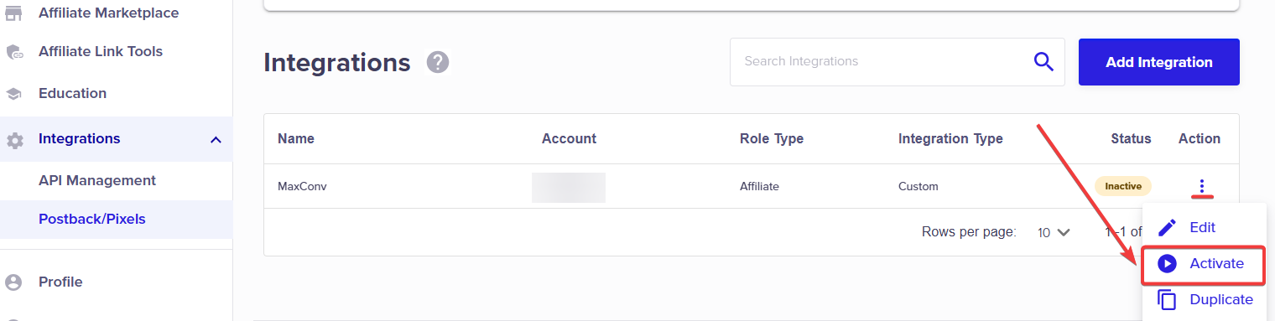This screenshot has height=321, width=1275.
Task: Collapse the Integrations sidebar section chevron
Action: click(216, 139)
